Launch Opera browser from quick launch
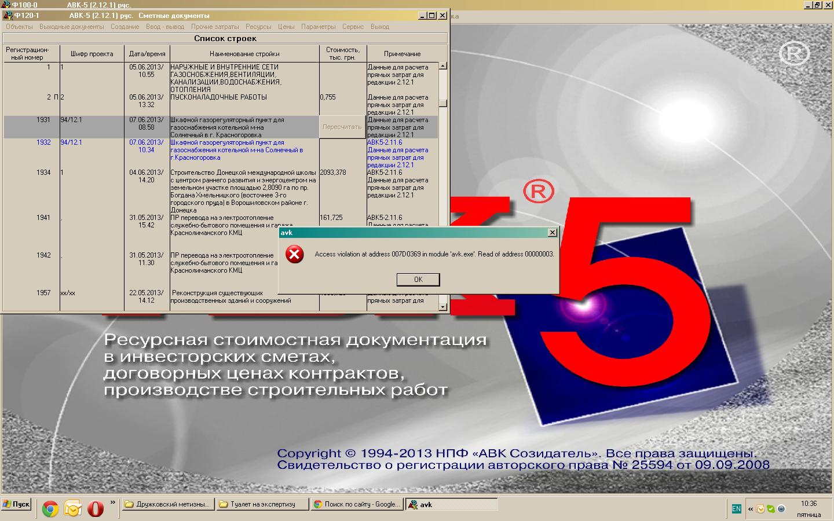The height and width of the screenshot is (521, 834). click(x=96, y=509)
